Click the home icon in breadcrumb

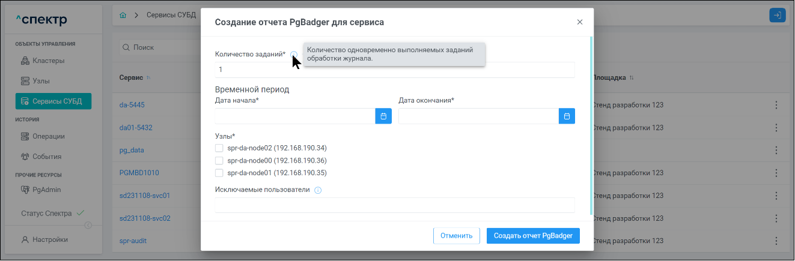point(123,15)
